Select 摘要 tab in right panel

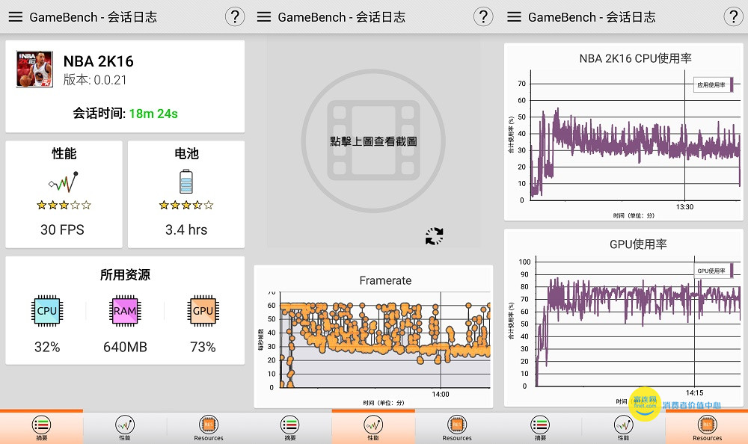tap(540, 428)
